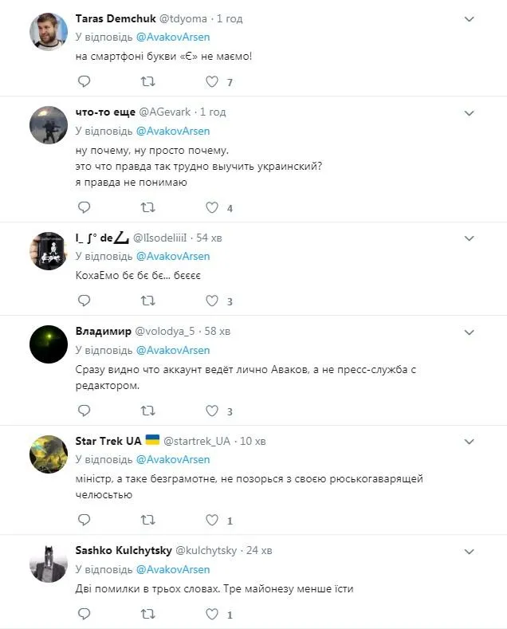507x629 pixels.
Task: Retweet the 'КохаЕмо бє бє' tweet
Action: coord(148,301)
